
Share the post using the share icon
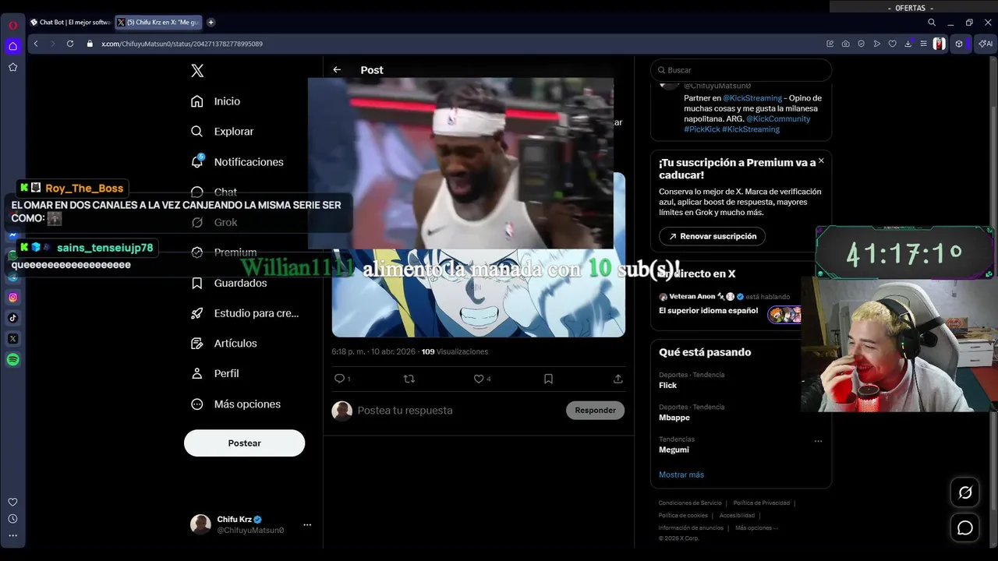618,379
